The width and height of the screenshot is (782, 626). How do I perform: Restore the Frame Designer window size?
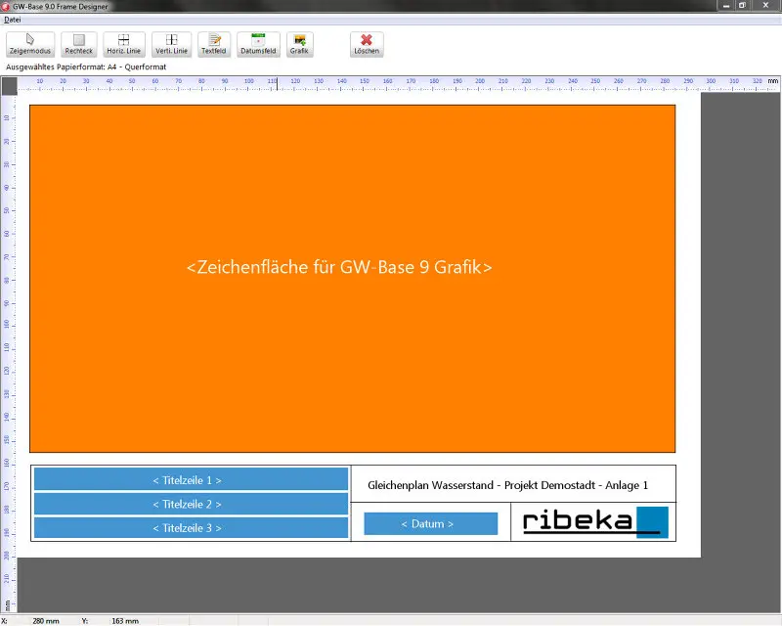(x=742, y=5)
